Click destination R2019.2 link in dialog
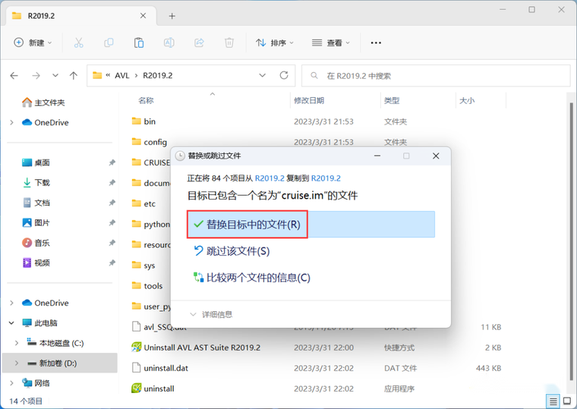 point(326,178)
